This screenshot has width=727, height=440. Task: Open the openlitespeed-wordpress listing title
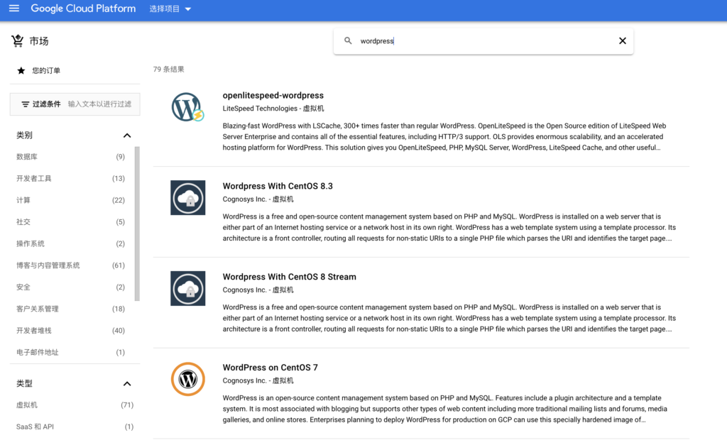coord(273,96)
